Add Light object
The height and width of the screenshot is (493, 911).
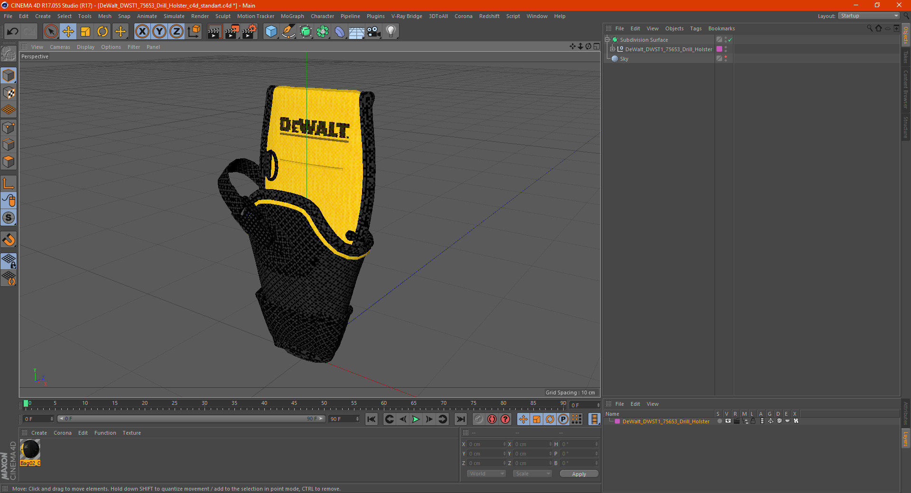coord(390,32)
